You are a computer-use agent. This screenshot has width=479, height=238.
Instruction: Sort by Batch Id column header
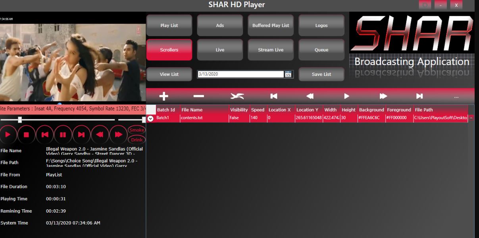point(166,110)
